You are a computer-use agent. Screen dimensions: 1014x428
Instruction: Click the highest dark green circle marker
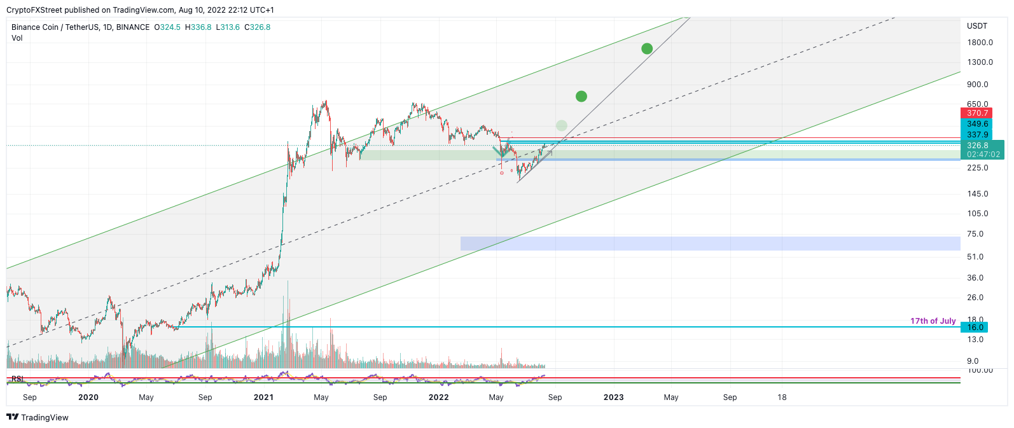pyautogui.click(x=647, y=48)
